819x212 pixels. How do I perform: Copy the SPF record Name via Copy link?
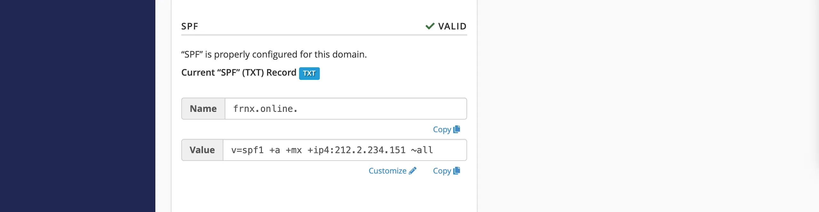446,129
